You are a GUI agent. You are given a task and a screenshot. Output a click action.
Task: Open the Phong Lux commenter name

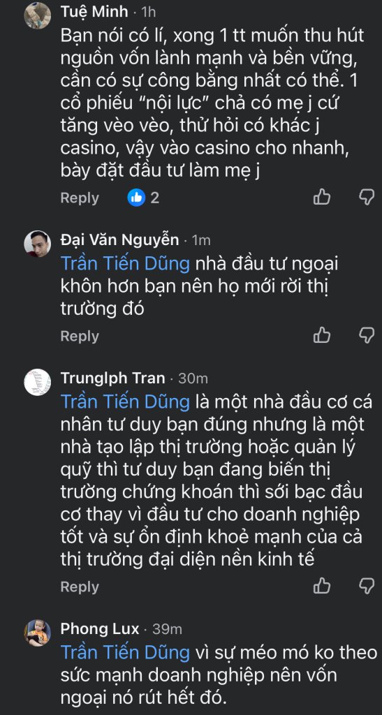100,629
